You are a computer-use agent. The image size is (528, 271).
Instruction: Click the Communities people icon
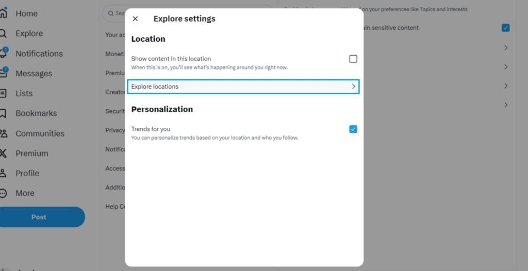point(3,133)
